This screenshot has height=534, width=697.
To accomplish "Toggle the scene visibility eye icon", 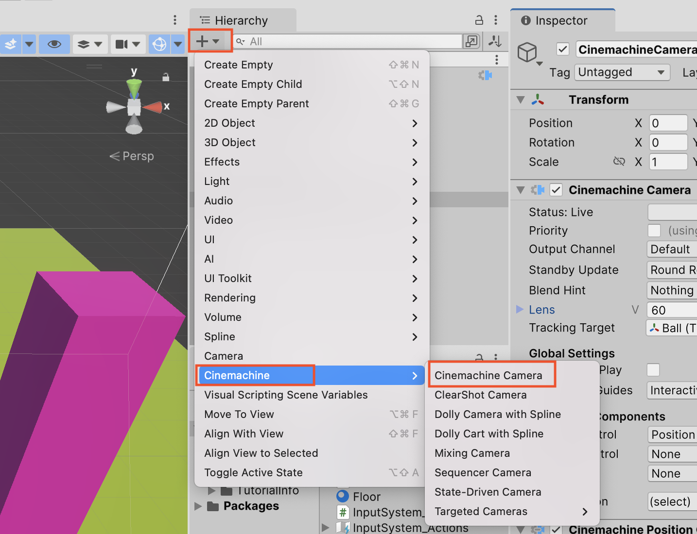I will tap(54, 44).
